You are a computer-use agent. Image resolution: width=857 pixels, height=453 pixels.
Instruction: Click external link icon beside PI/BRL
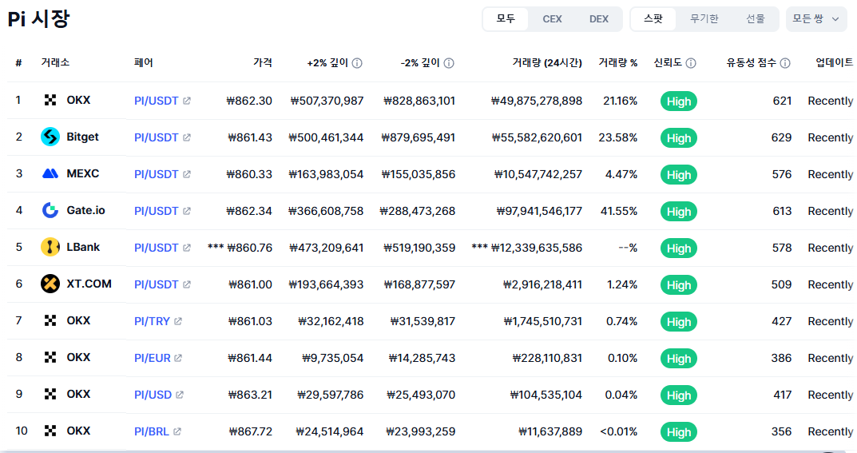pyautogui.click(x=177, y=431)
